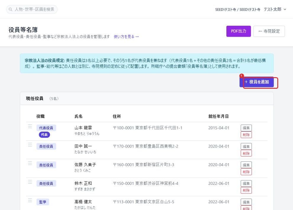Click the 氏名 column header
This screenshot has height=210, width=293.
pyautogui.click(x=78, y=116)
